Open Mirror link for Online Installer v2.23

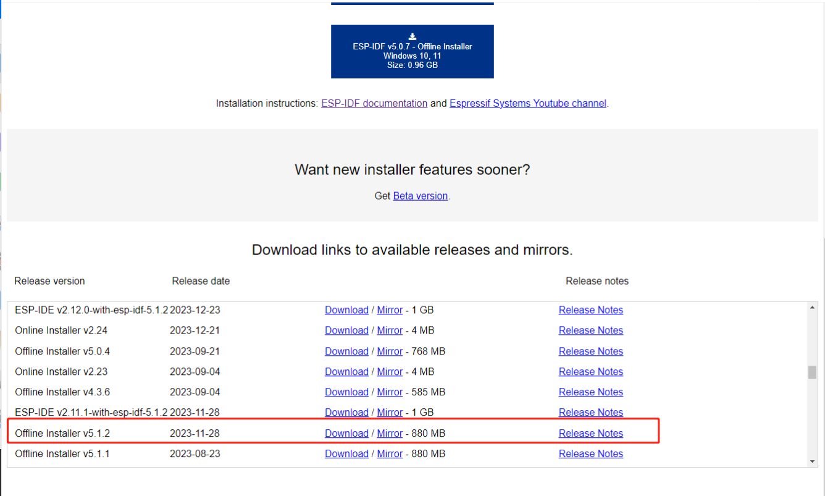click(x=390, y=372)
